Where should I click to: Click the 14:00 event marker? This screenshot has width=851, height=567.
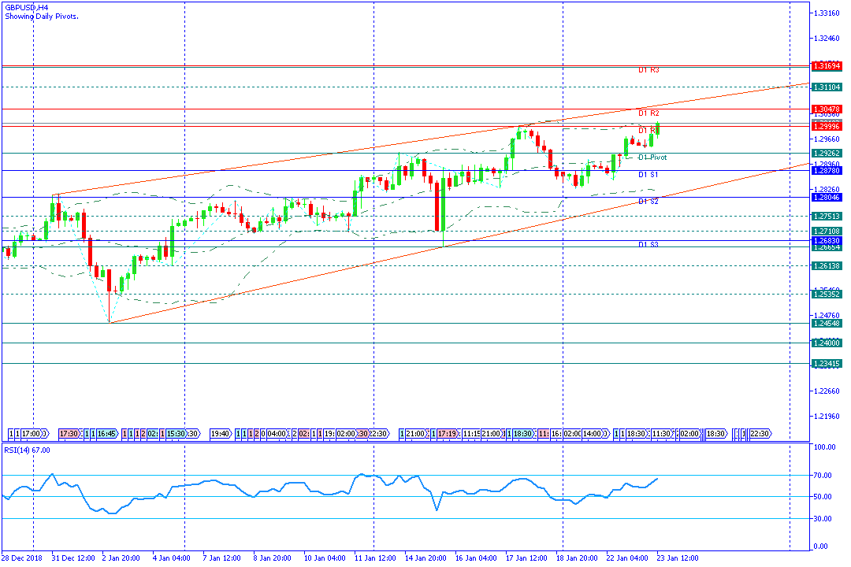point(596,434)
